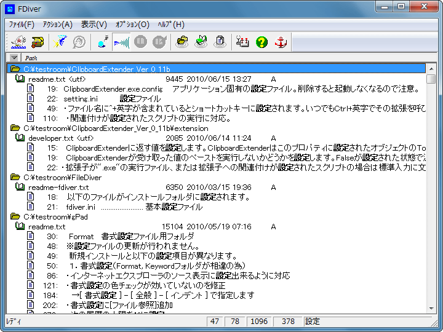Select developer.txt <utf> file row
This screenshot has height=332, width=443.
coord(216,138)
